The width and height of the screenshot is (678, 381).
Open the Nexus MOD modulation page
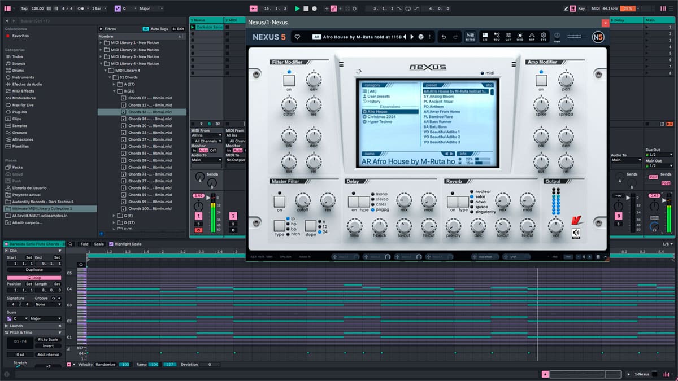coord(520,37)
